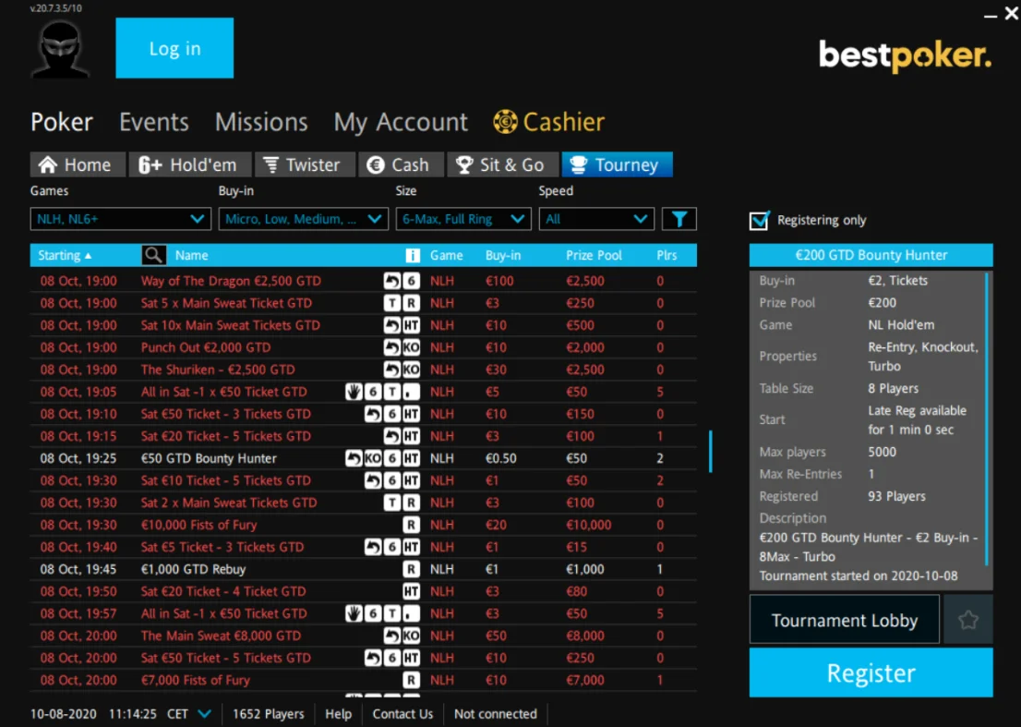Select The Main Sweat €8,000 GTD tournament

click(364, 636)
